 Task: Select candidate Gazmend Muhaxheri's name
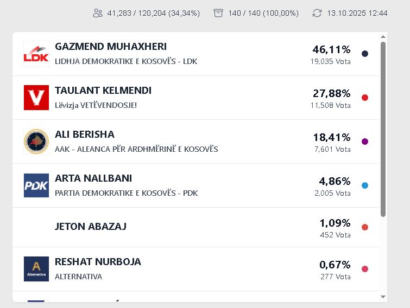coord(111,47)
